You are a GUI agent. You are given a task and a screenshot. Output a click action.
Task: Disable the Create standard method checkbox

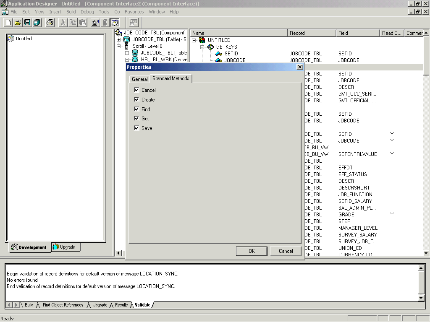137,100
